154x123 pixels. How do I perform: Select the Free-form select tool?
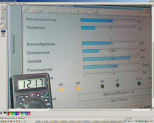coord(2,7)
